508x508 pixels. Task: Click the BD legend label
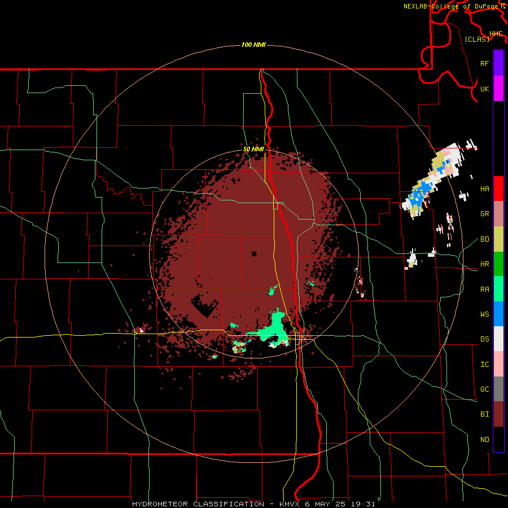pos(485,239)
